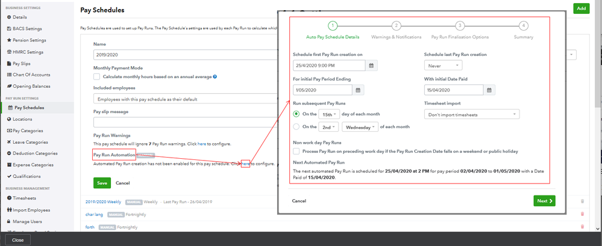Click the Timesheets clock icon
602x246 pixels.
(9, 198)
